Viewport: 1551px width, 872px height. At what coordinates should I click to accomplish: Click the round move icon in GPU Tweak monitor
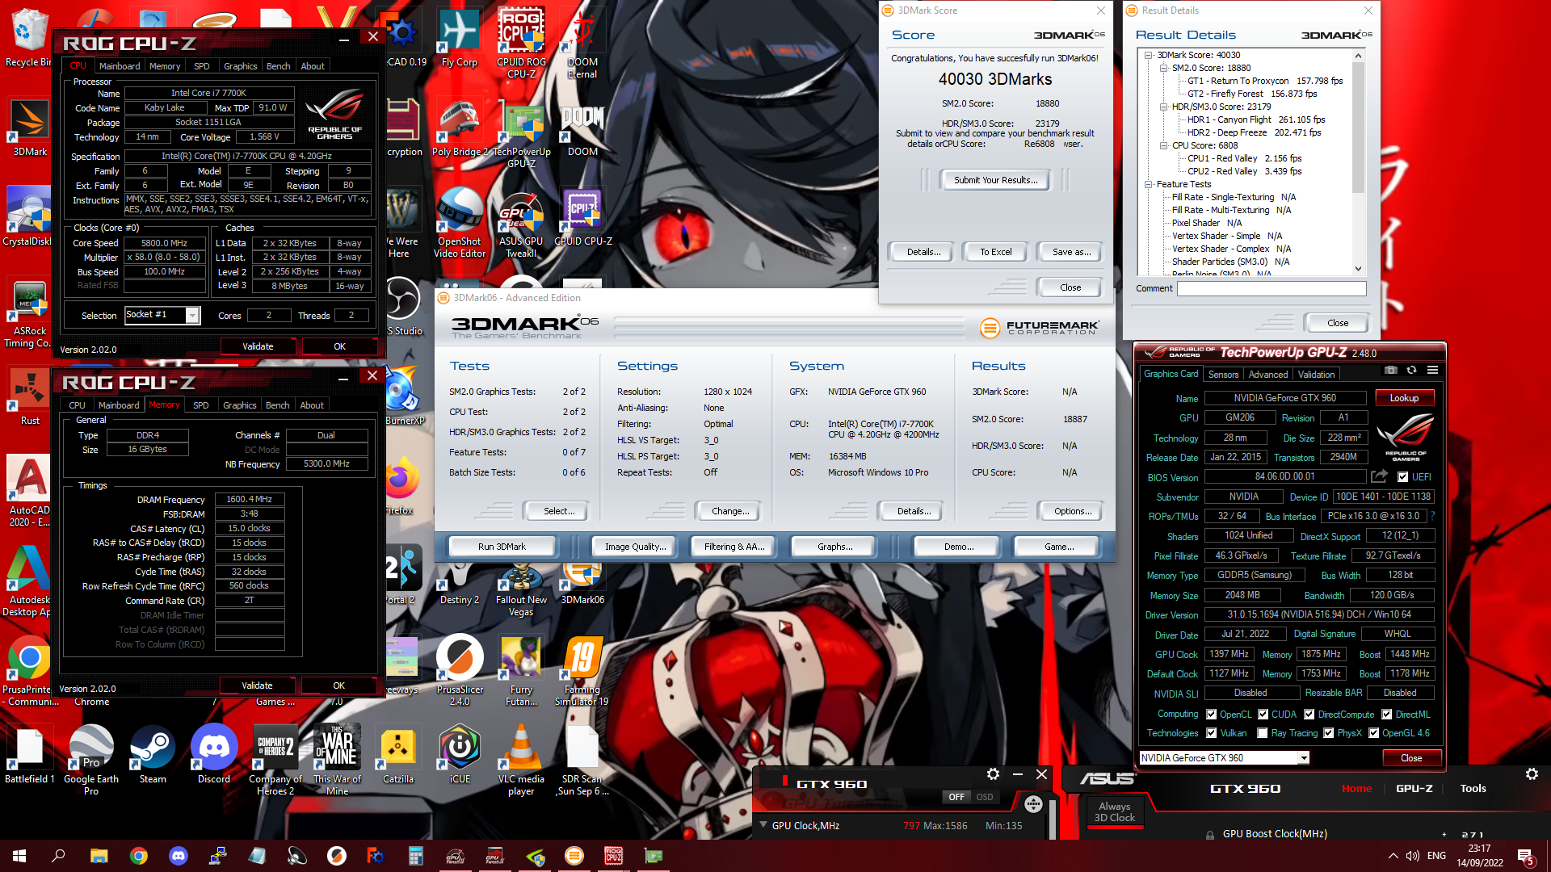click(1033, 804)
